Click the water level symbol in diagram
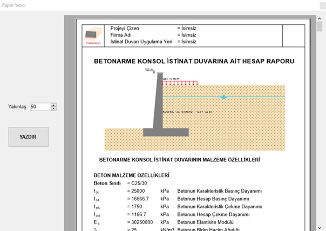This screenshot has height=231, width=326. pyautogui.click(x=224, y=97)
